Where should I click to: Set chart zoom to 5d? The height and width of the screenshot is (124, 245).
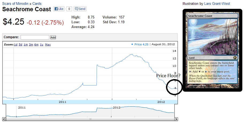(x=21, y=45)
